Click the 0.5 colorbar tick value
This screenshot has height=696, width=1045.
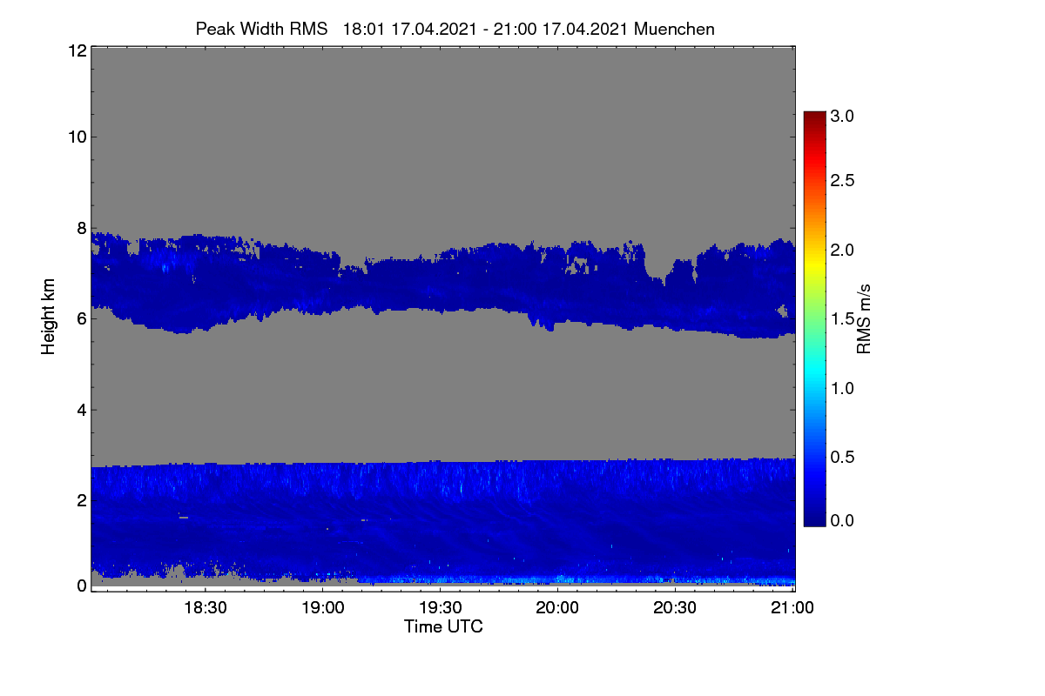[844, 457]
